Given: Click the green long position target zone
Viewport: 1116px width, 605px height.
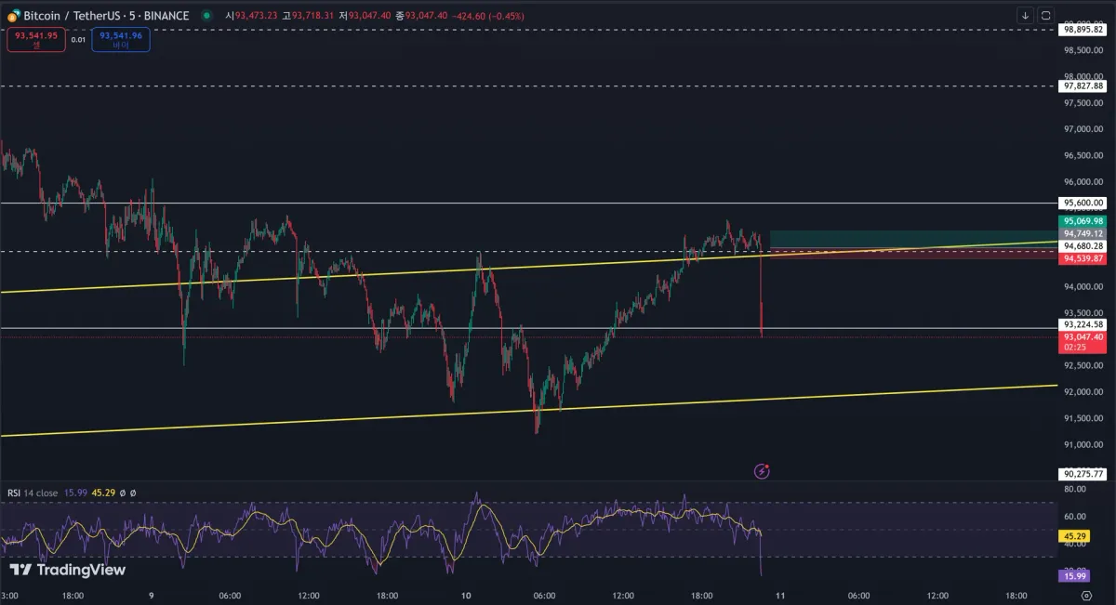Looking at the screenshot, I should coord(913,239).
